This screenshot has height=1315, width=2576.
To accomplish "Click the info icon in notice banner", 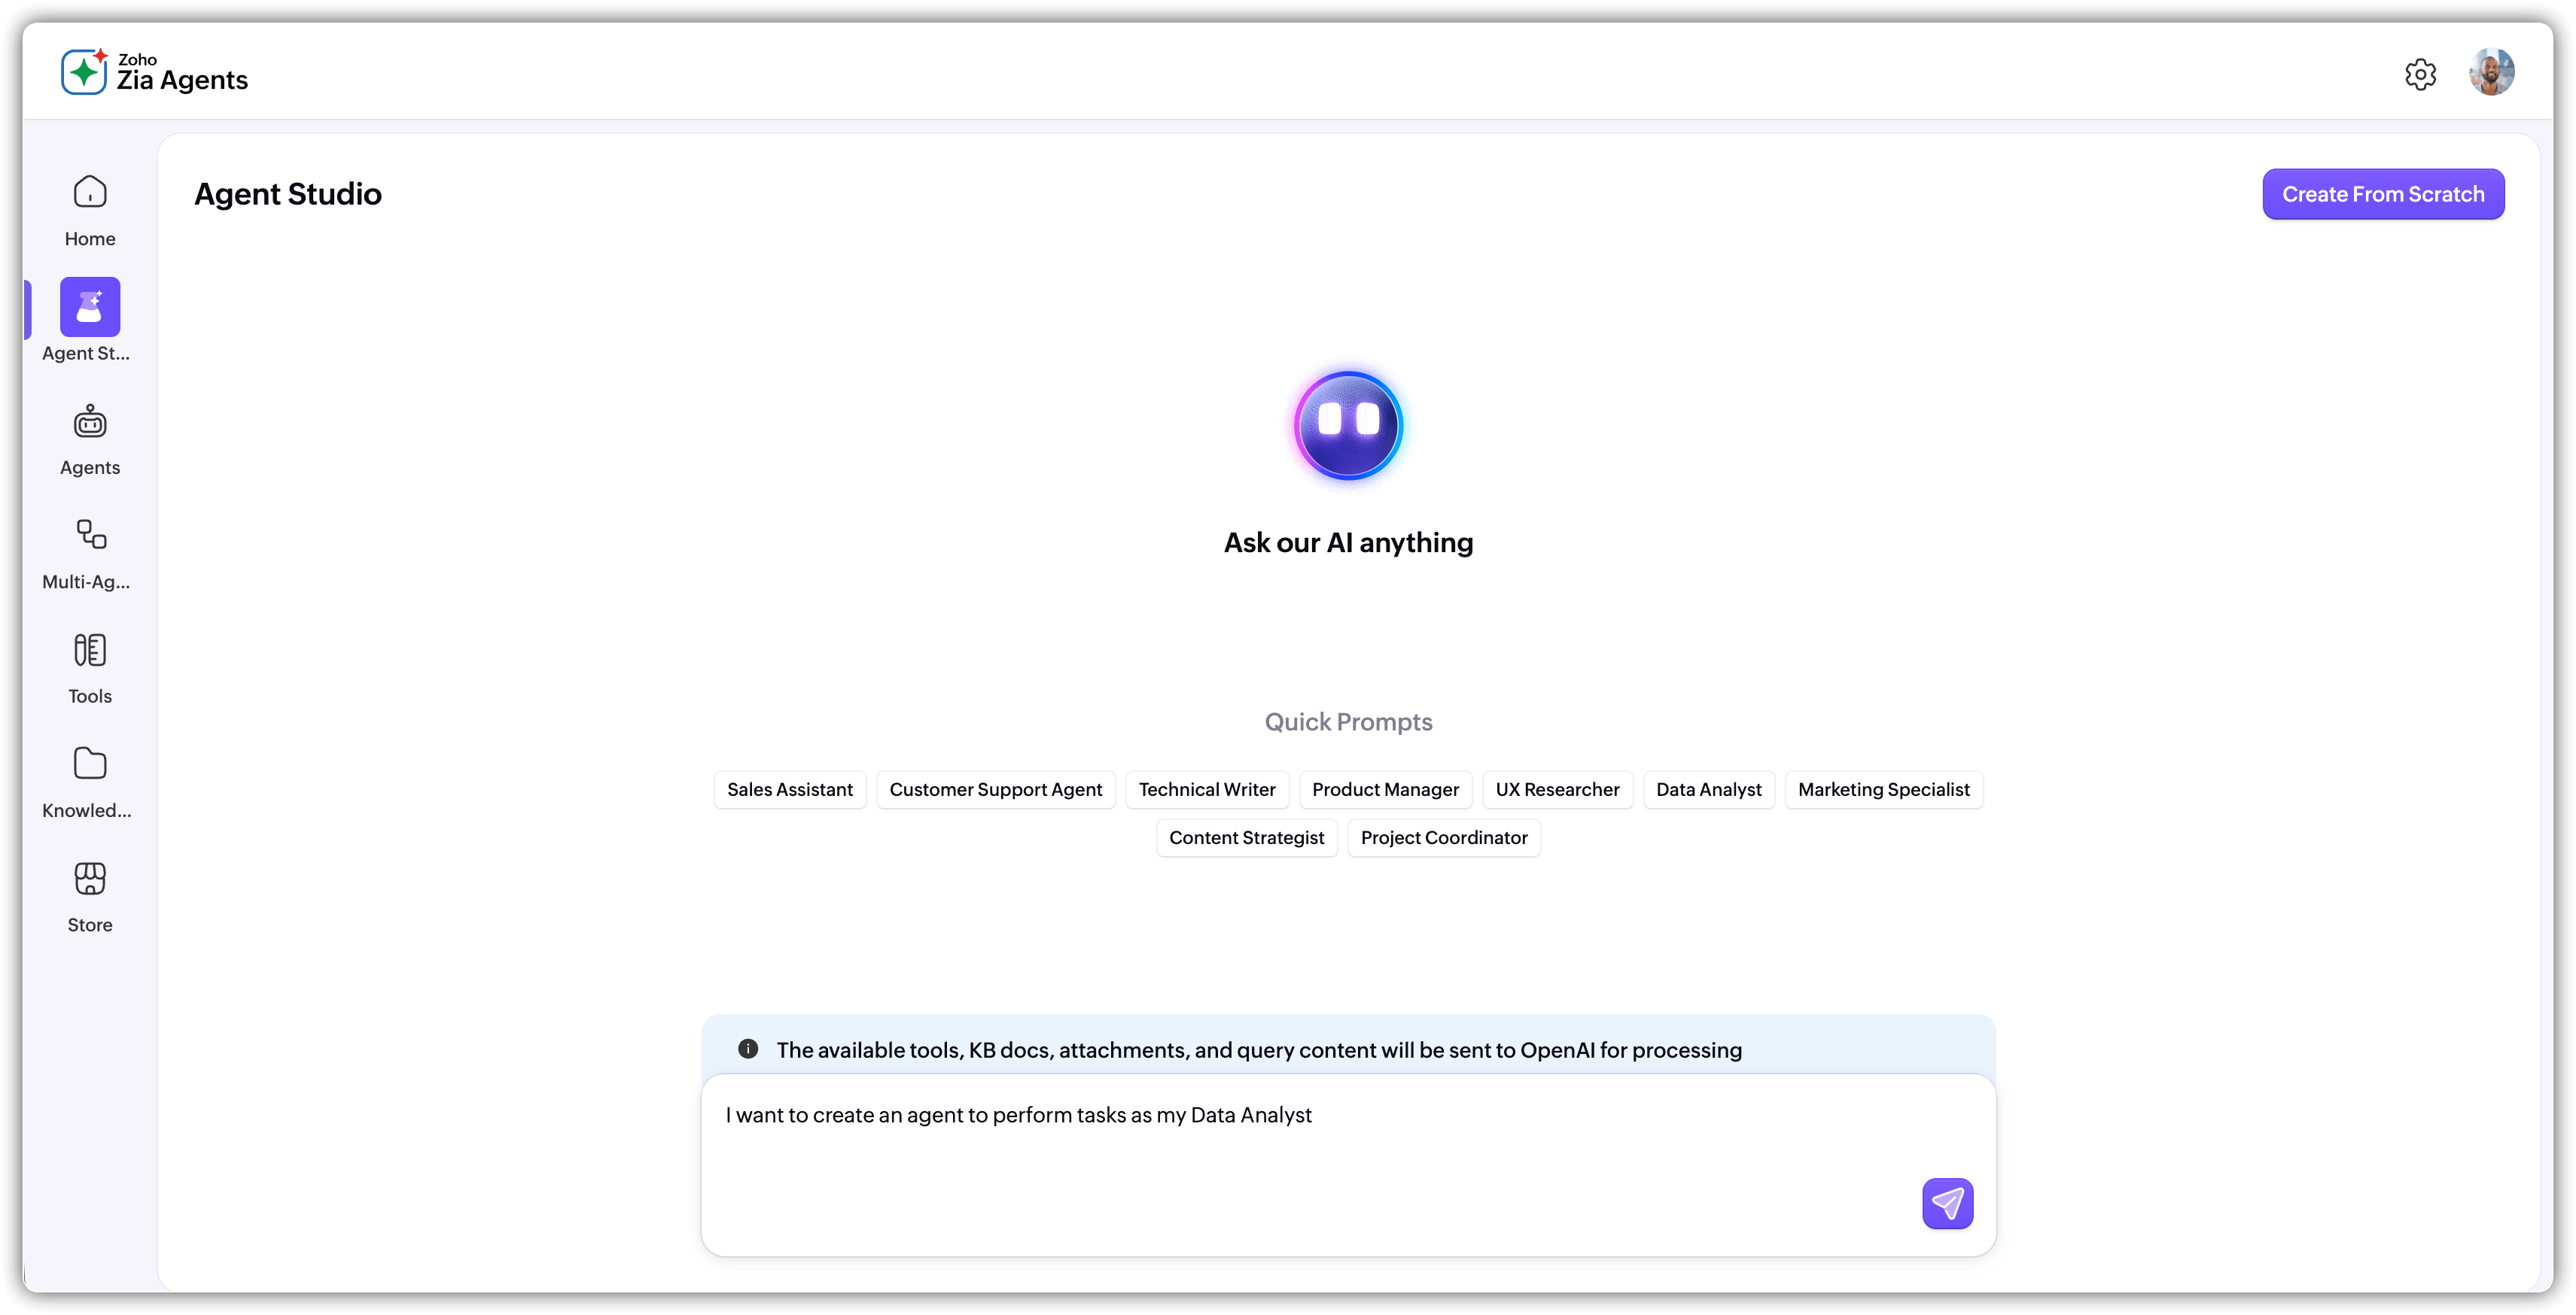I will 748,1049.
